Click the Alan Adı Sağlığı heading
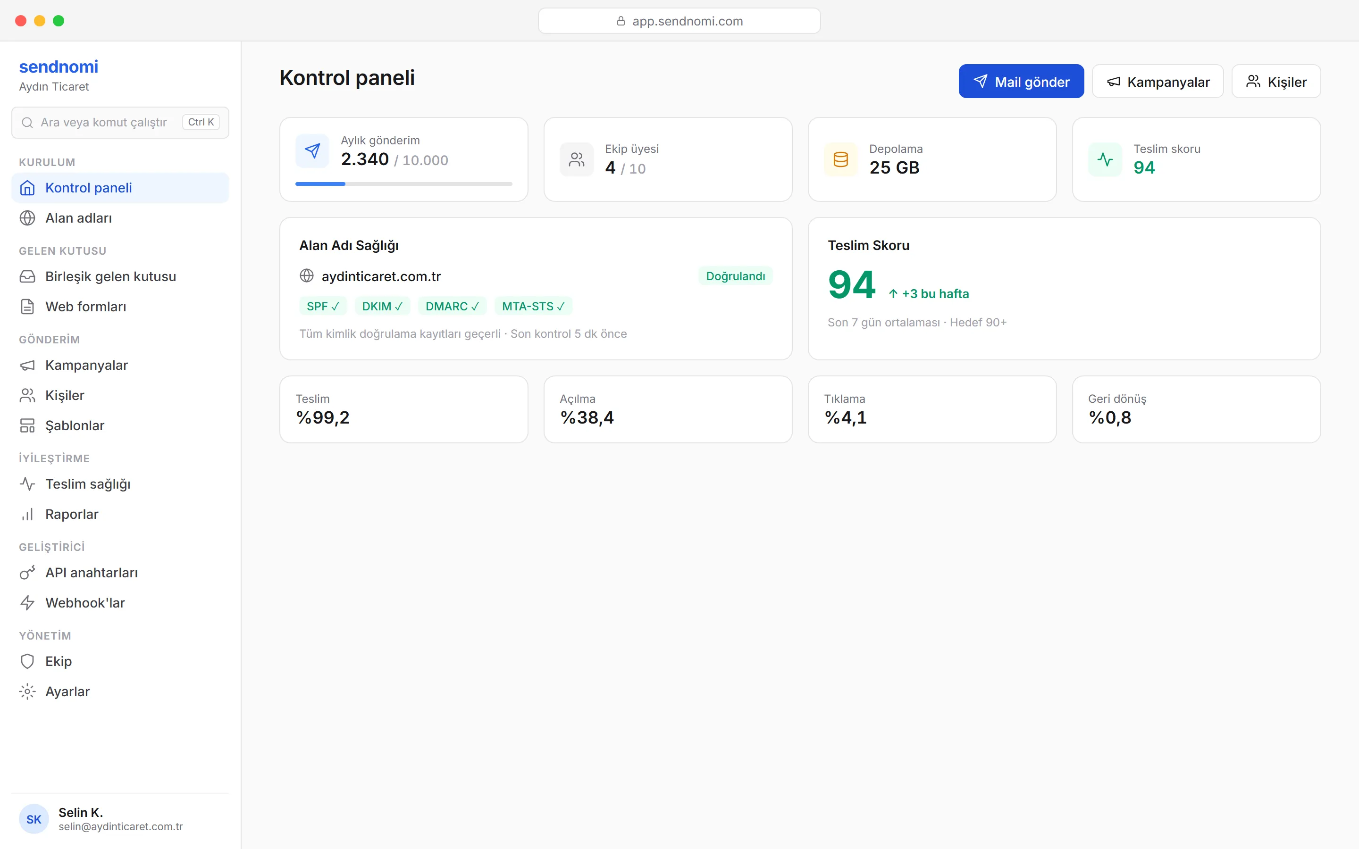1359x849 pixels. click(x=349, y=245)
